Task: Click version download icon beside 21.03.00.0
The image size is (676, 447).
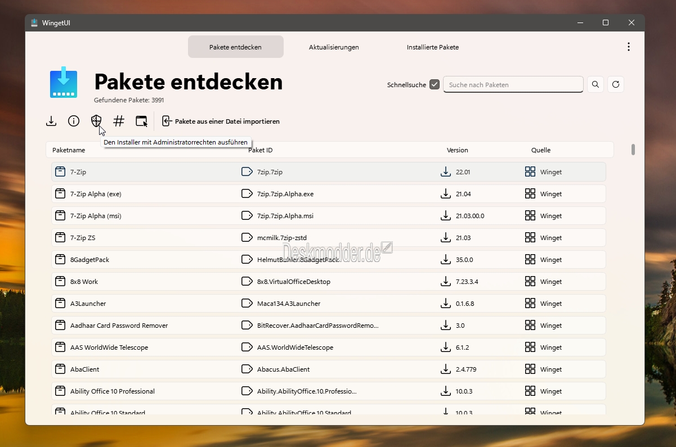Action: click(x=446, y=215)
